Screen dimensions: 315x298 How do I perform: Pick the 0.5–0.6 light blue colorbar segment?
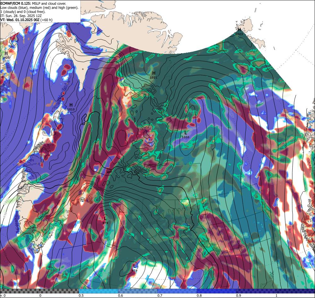tap(98, 291)
